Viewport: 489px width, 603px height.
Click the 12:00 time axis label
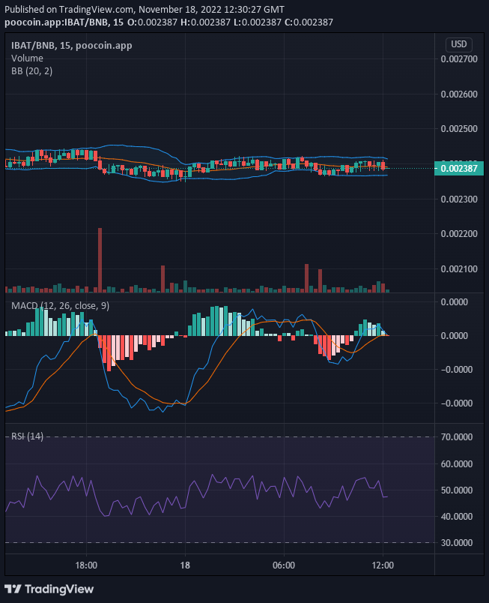click(x=383, y=565)
